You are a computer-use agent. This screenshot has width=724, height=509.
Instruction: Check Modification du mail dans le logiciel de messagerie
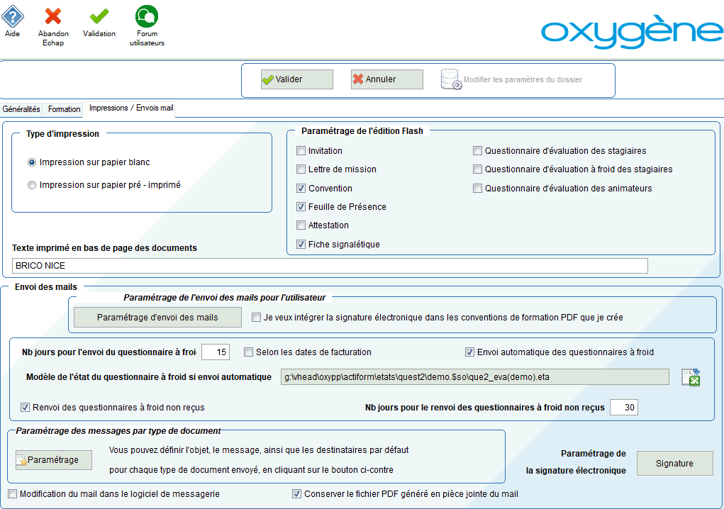(13, 494)
